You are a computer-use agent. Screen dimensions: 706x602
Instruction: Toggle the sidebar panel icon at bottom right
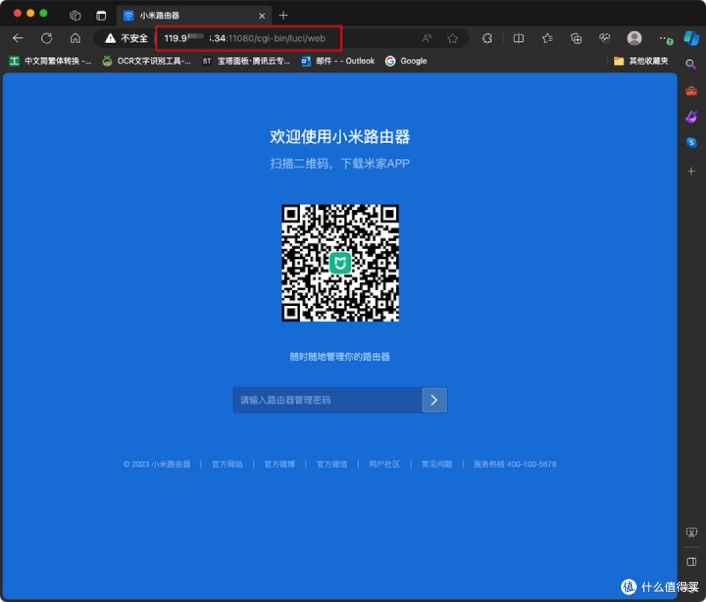(x=692, y=561)
